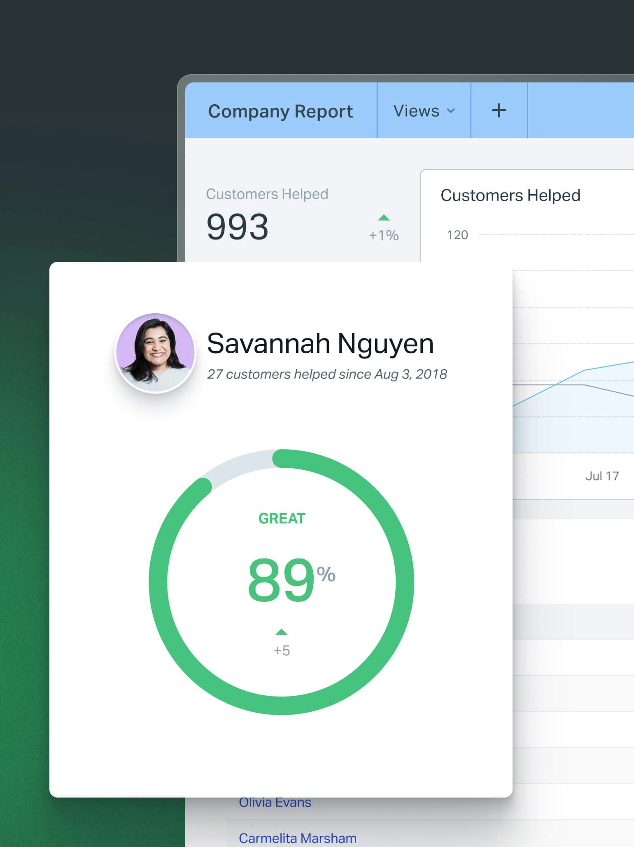This screenshot has height=847, width=634.
Task: Click the '27 customers helped since' subtitle
Action: point(327,374)
